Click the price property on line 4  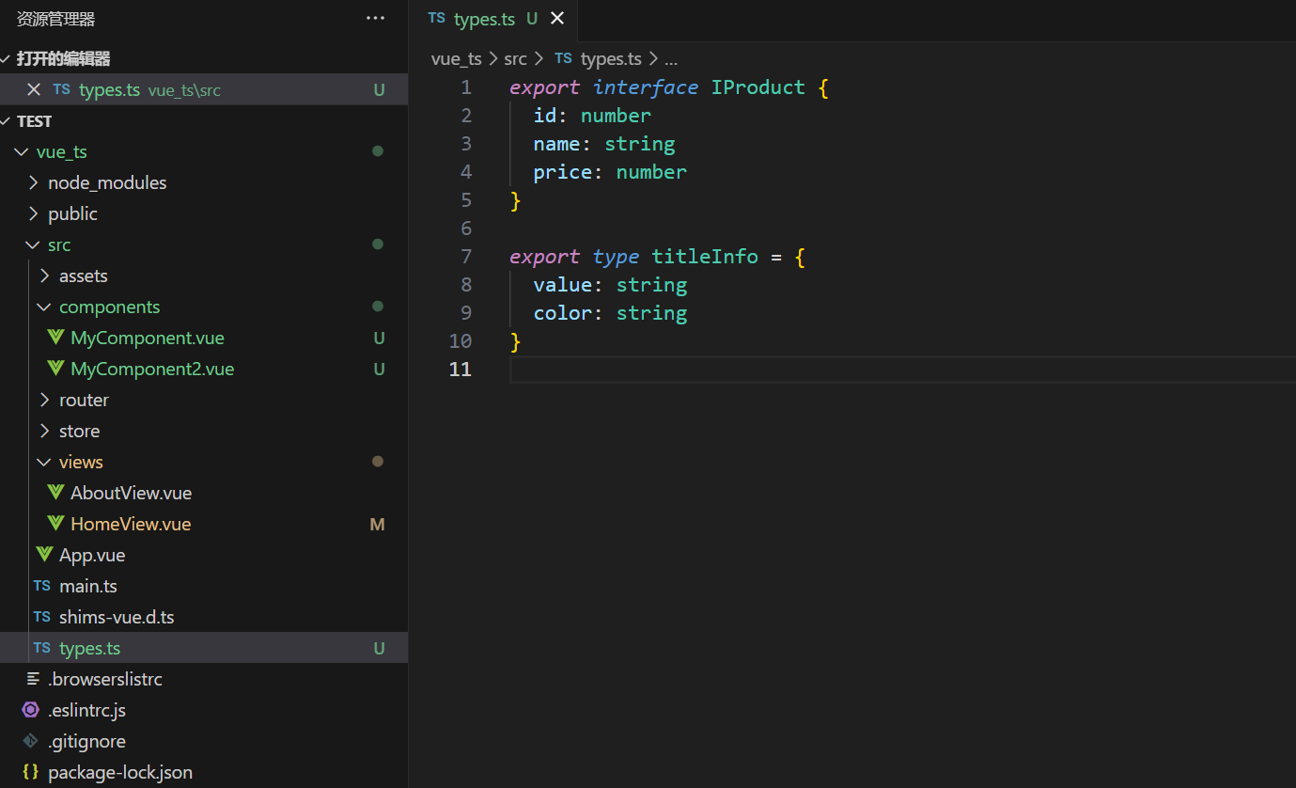coord(563,172)
